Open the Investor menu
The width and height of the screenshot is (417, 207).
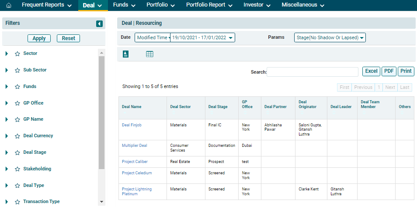point(257,5)
